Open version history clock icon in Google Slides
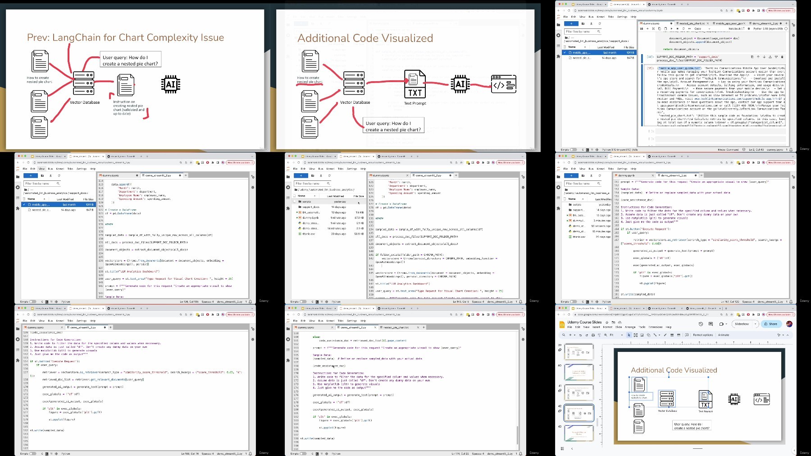 (x=701, y=324)
